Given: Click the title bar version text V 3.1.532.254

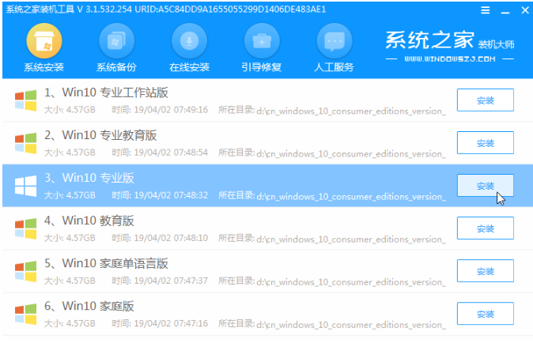Looking at the screenshot, I should click(104, 9).
